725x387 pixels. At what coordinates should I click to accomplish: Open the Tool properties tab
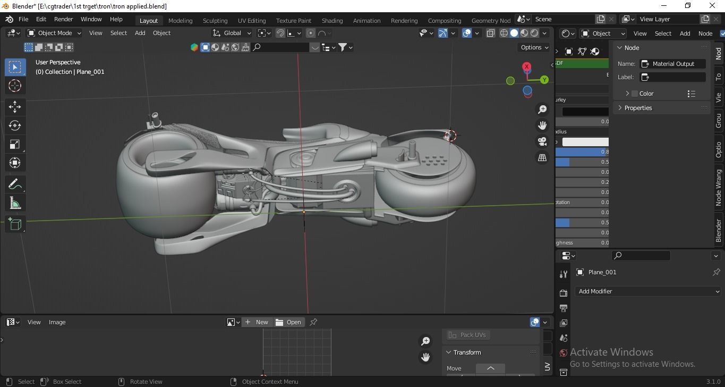(x=564, y=274)
